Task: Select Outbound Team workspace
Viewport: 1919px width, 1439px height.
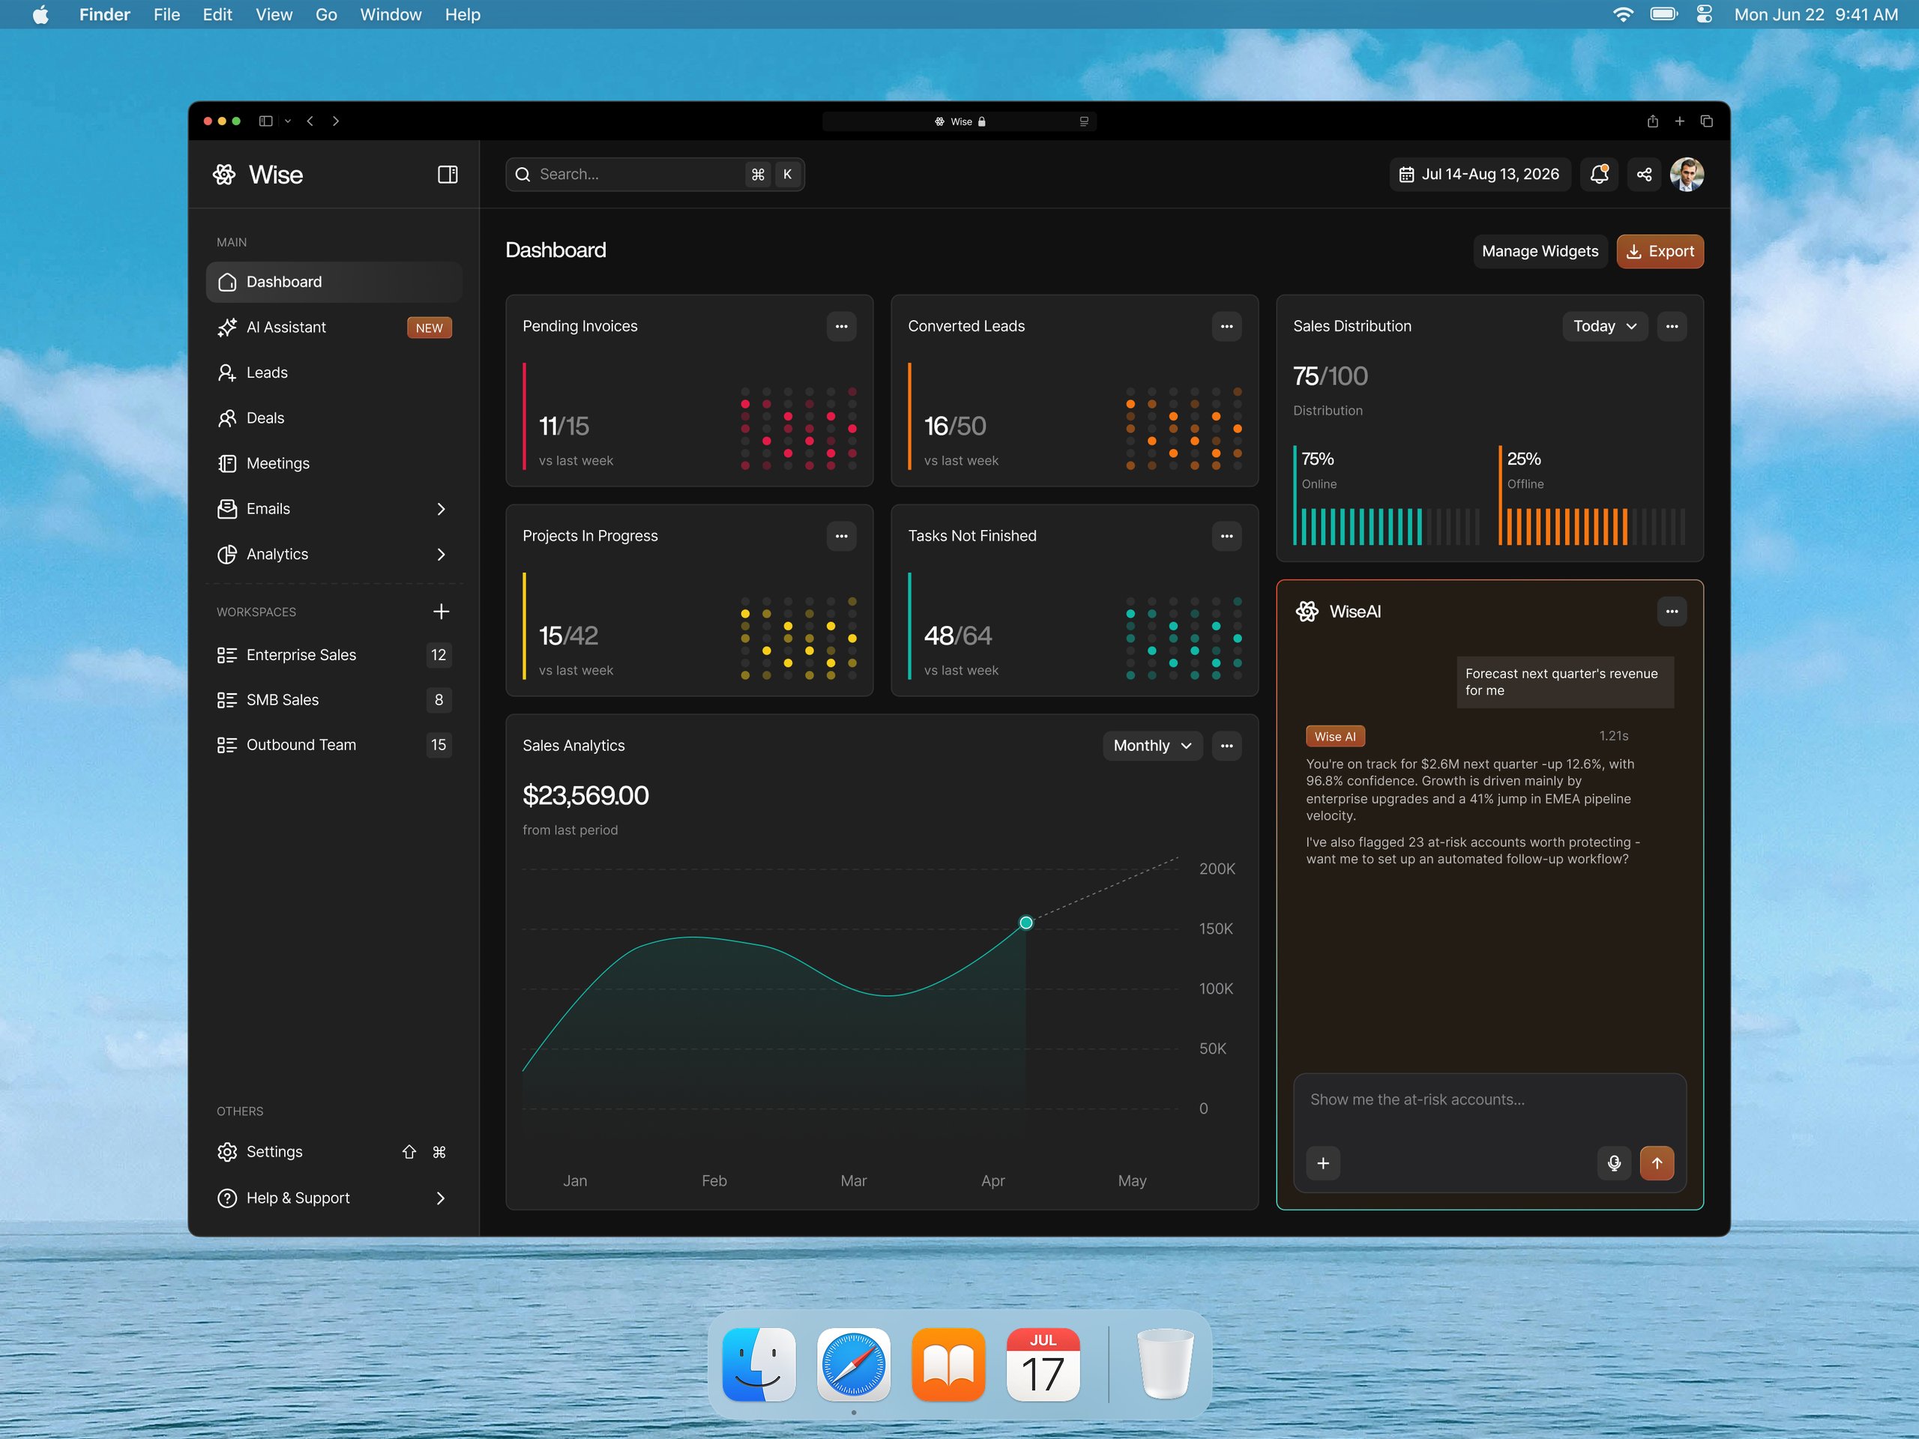Action: (334, 745)
